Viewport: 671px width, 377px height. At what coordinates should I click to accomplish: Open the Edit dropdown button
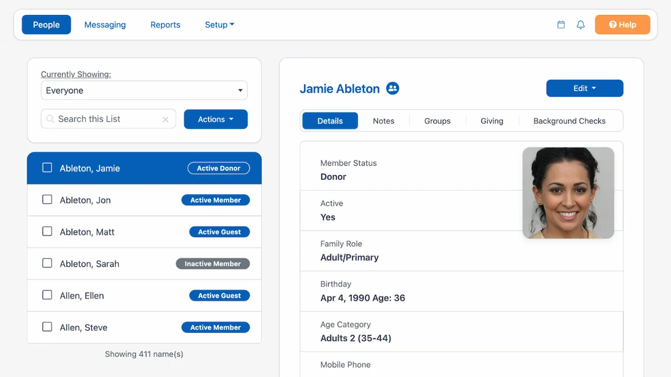585,88
